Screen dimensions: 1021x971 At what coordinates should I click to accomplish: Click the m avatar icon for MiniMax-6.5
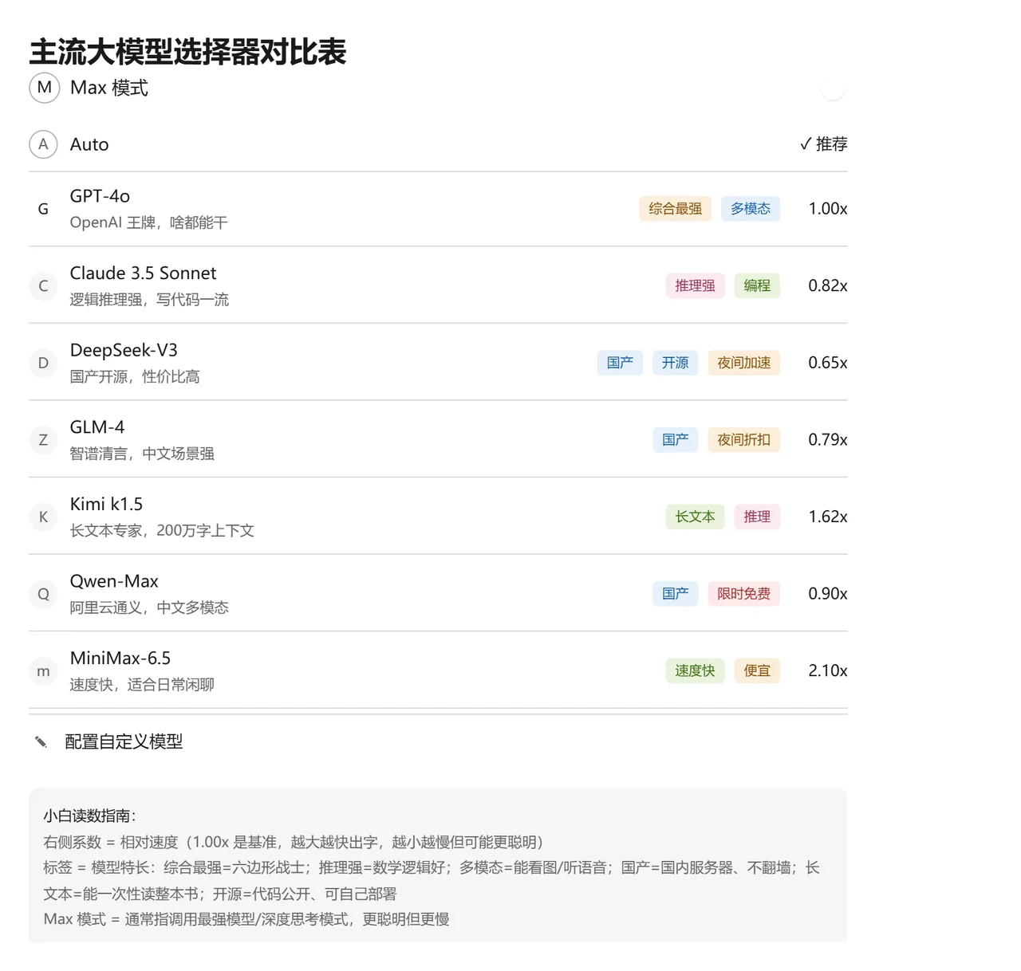[43, 671]
